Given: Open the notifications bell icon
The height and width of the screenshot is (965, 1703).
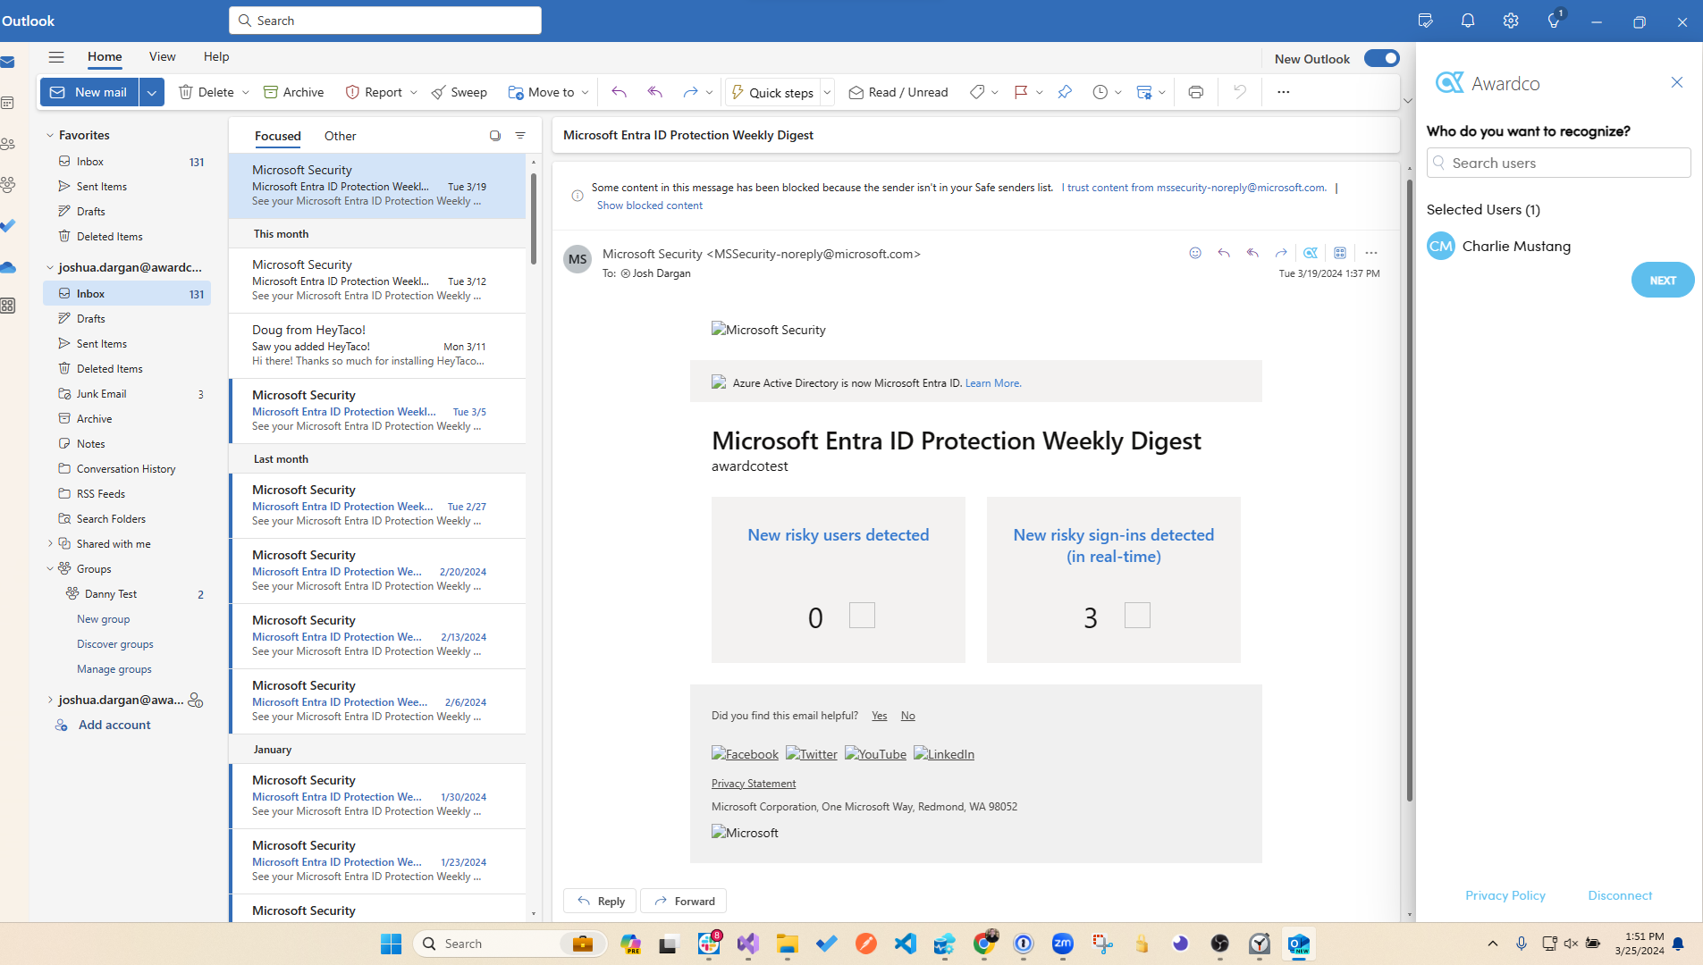Looking at the screenshot, I should pyautogui.click(x=1467, y=21).
